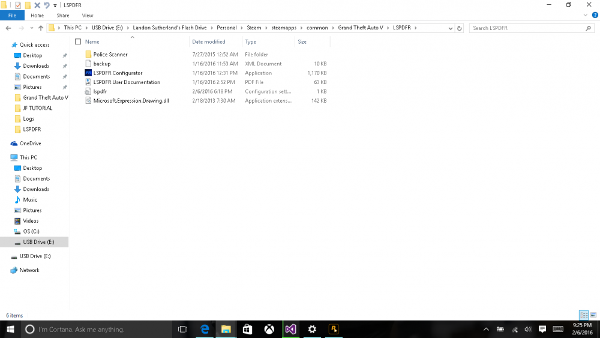Screen dimensions: 600x338
Task: Open the Share ribbon tab
Action: coord(63,16)
